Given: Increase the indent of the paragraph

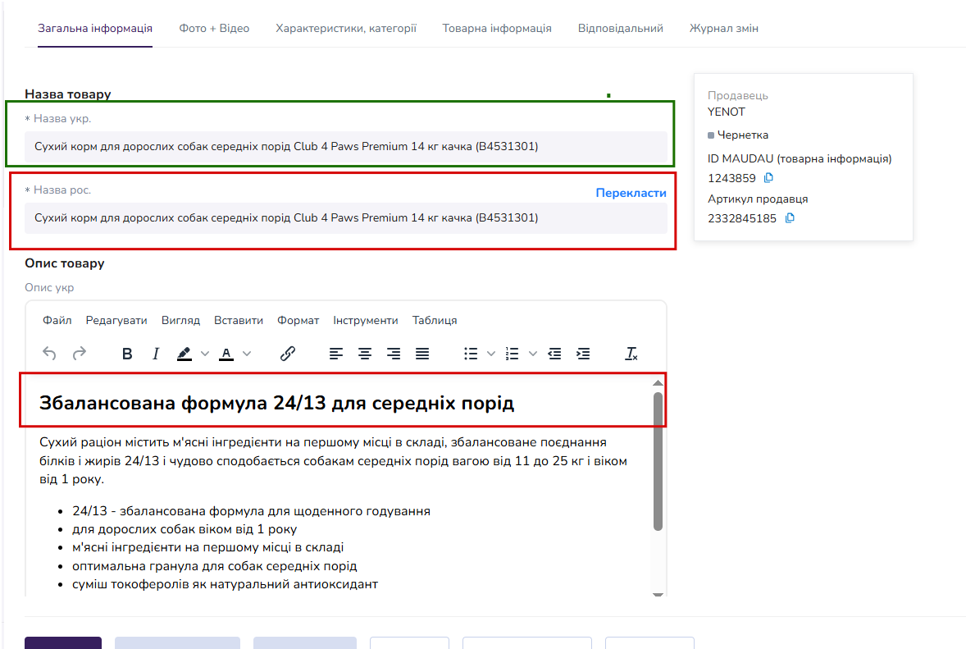Looking at the screenshot, I should (x=583, y=354).
